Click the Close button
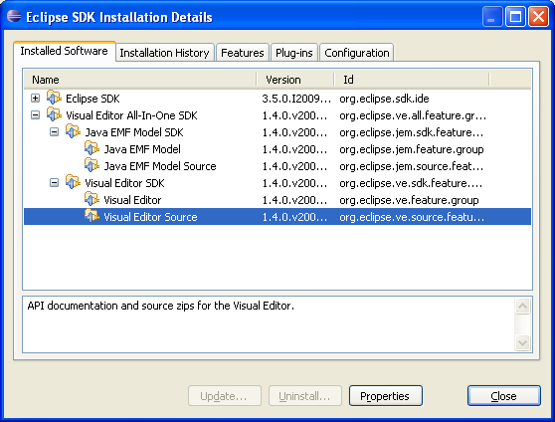The image size is (555, 422). pos(504,396)
